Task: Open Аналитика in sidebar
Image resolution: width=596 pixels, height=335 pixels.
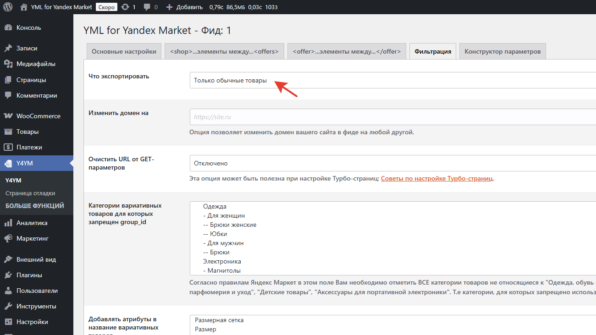Action: (32, 223)
